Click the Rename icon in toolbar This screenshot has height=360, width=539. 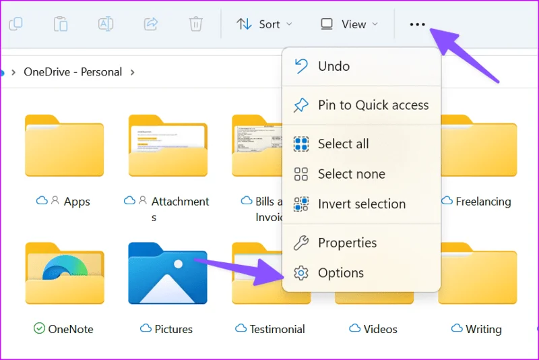[106, 24]
